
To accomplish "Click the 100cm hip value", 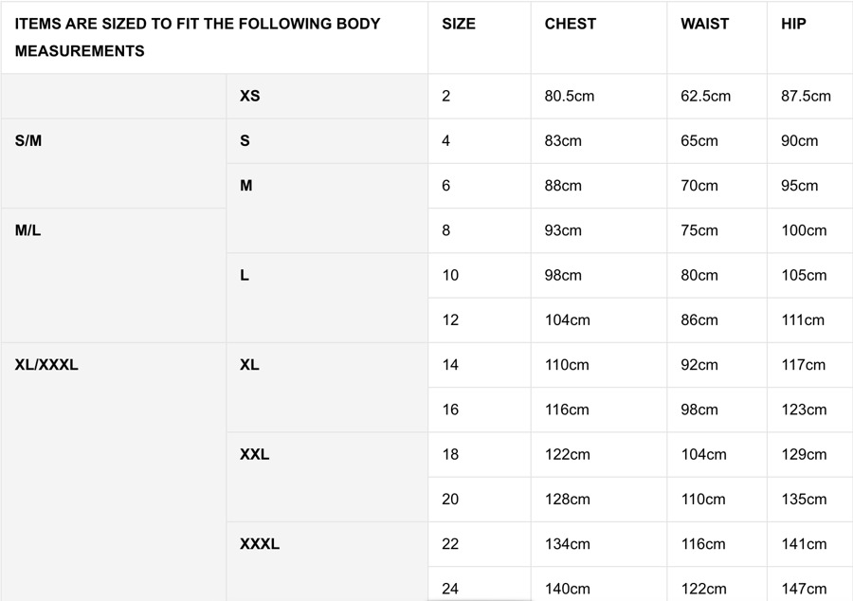I will (804, 230).
